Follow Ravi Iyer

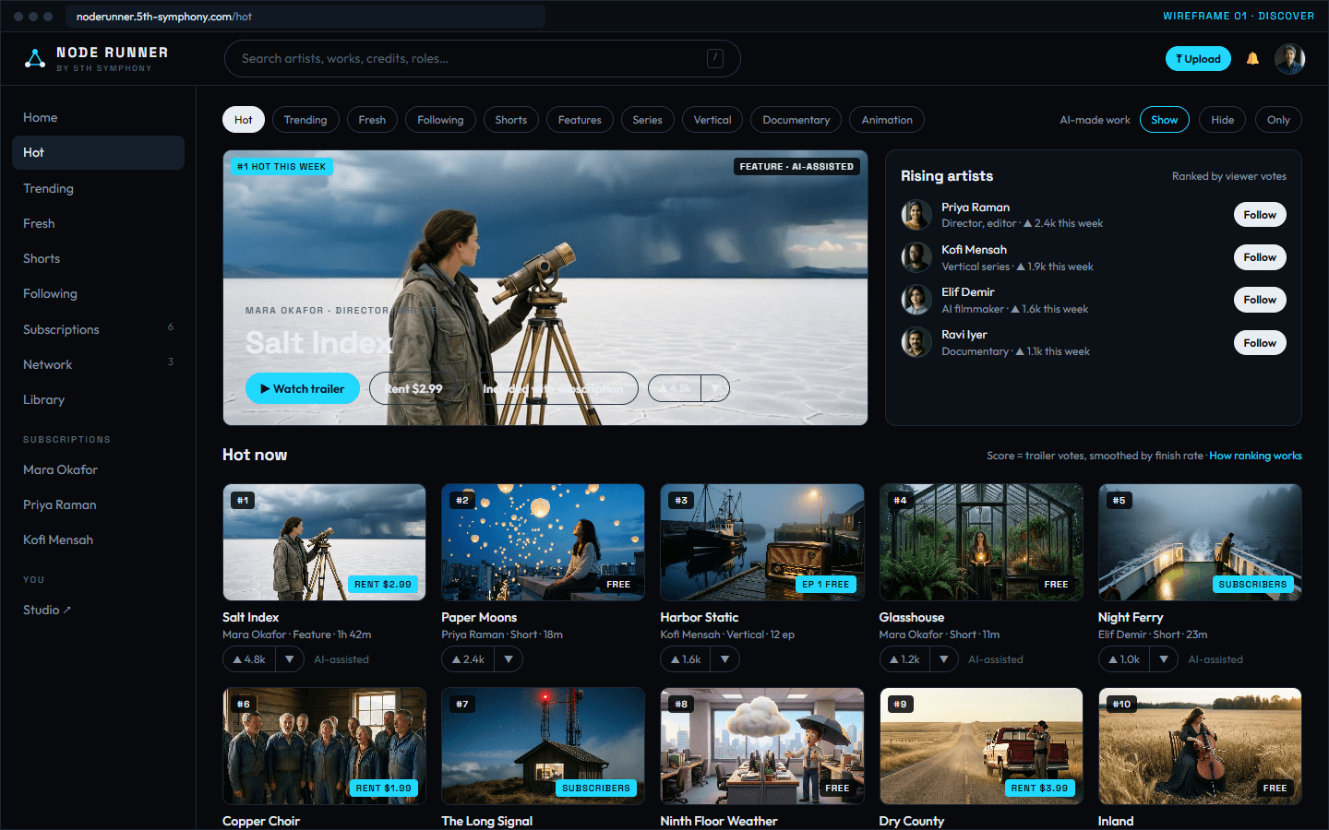[1260, 343]
